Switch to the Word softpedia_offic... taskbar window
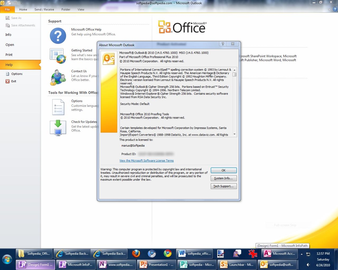Screen dimensions: 338x270 (x=195, y=254)
